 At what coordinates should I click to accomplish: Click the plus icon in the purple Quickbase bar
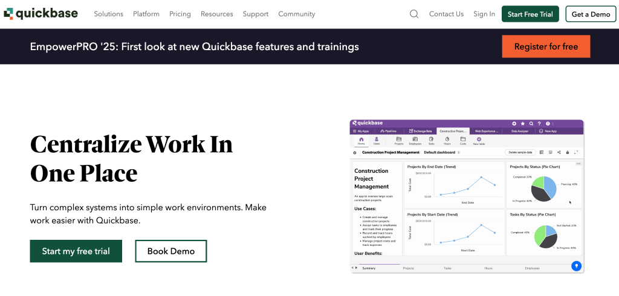514,123
